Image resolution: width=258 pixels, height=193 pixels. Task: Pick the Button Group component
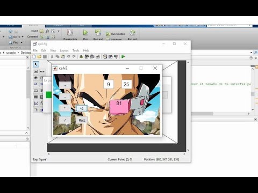coord(36,110)
